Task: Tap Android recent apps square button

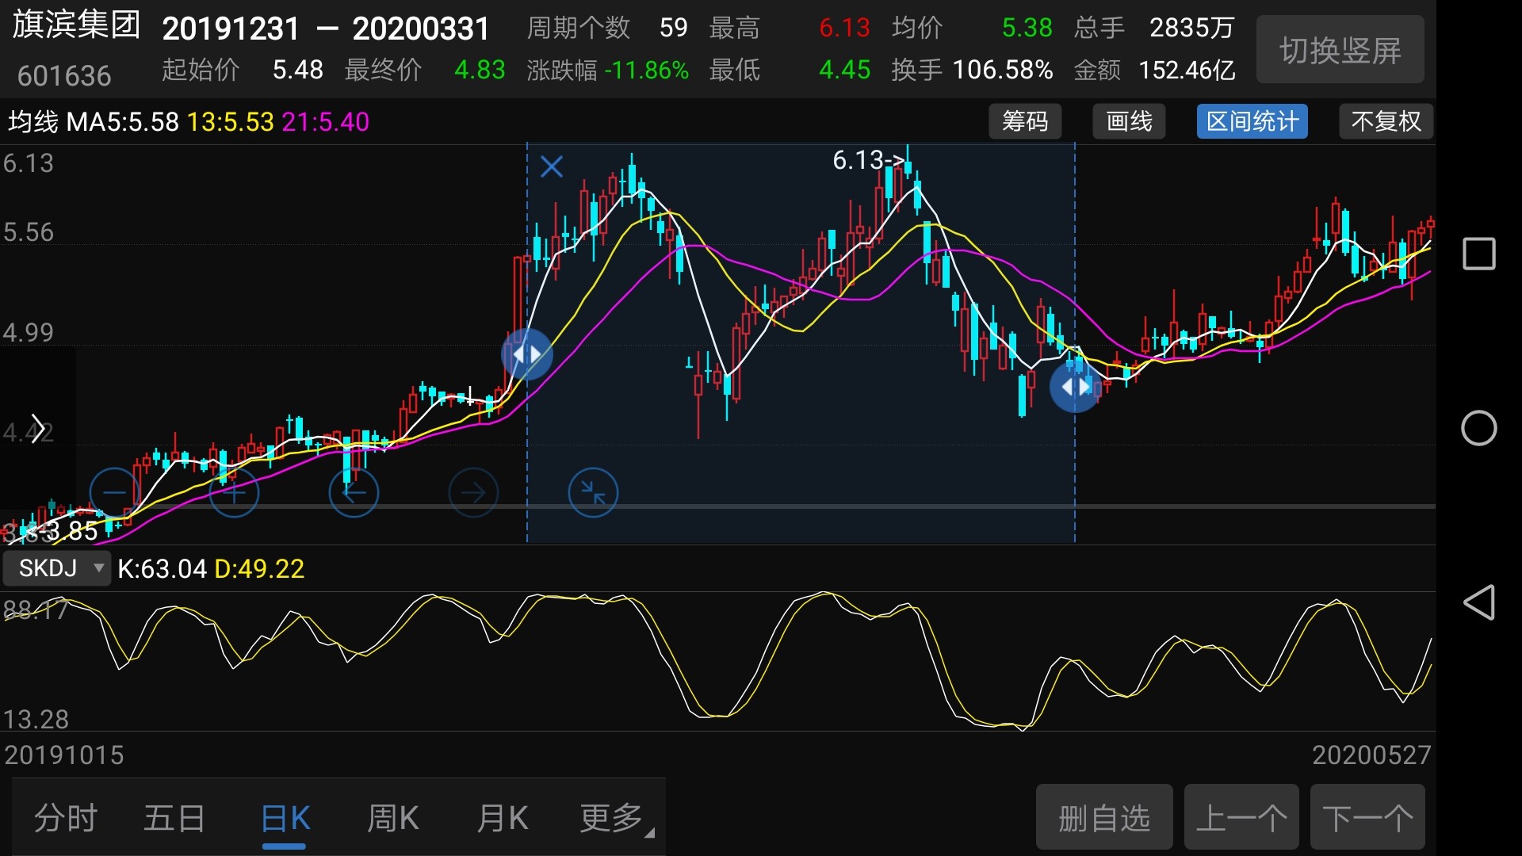Action: [1478, 254]
